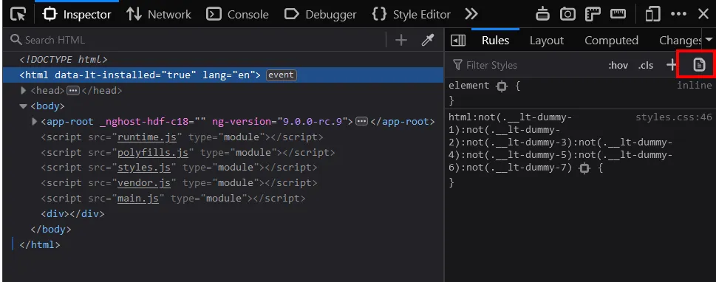Click the inline label in element rule
Image resolution: width=716 pixels, height=282 pixels.
694,86
